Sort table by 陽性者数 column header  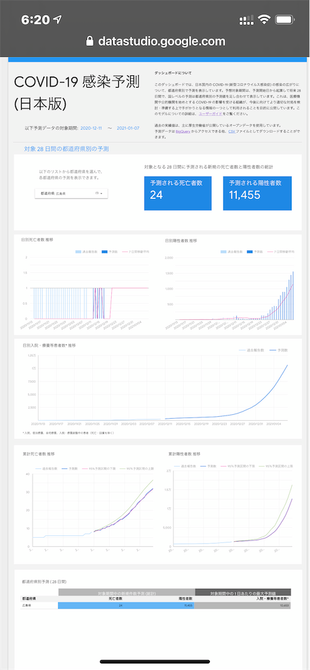tap(184, 599)
